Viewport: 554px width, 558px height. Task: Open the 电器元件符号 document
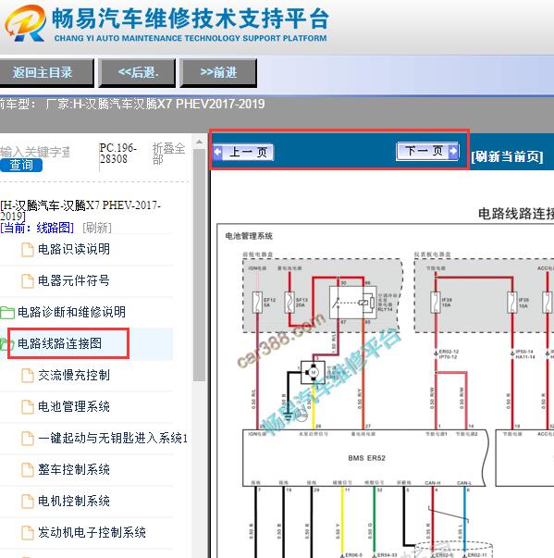pos(74,280)
